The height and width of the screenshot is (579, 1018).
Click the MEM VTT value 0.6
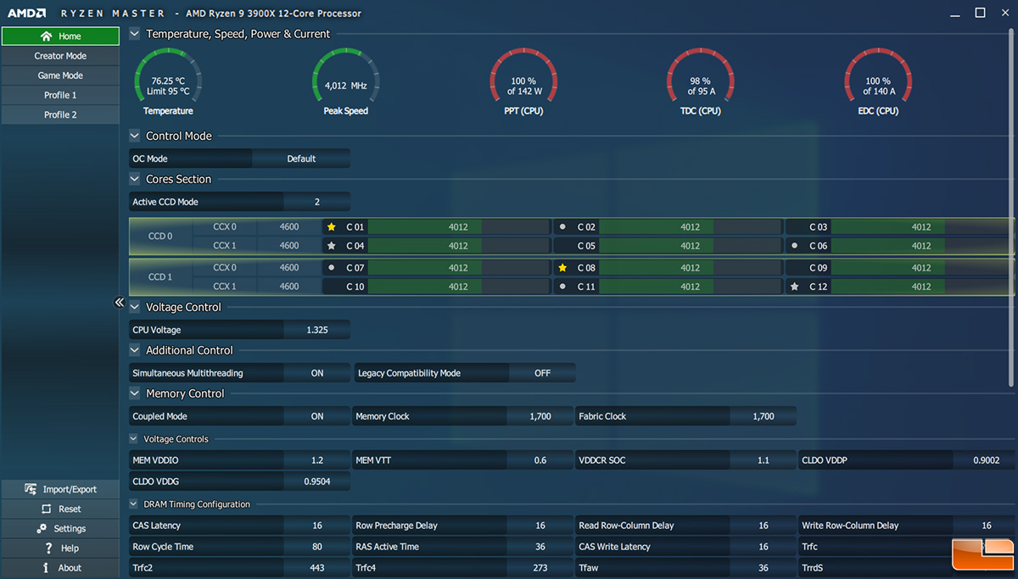point(540,460)
